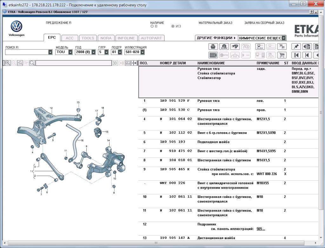Image resolution: width=325 pixels, height=248 pixels.
Task: Select the 'ИЗ' availability radio button
Action: (173, 26)
